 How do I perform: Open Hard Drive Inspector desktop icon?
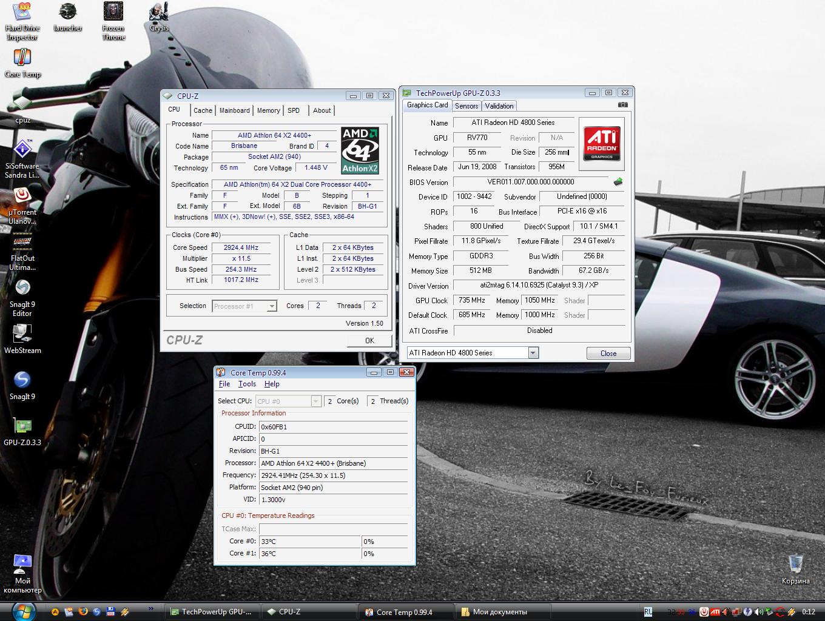coord(22,12)
